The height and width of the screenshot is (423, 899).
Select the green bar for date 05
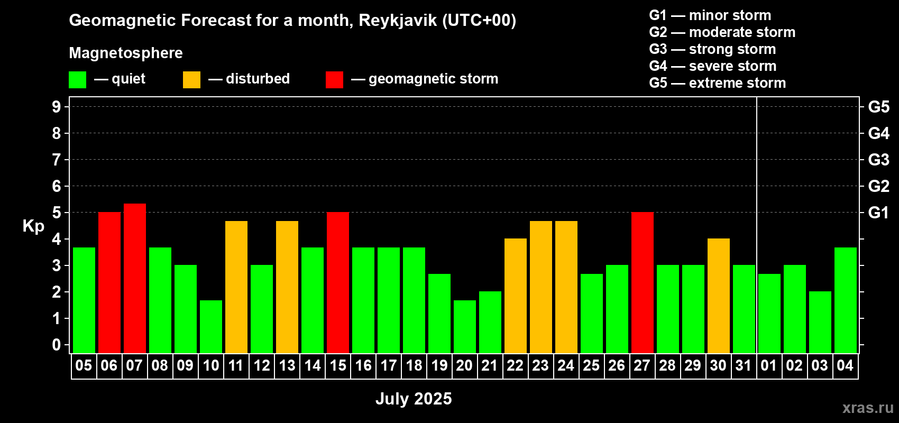click(x=84, y=300)
